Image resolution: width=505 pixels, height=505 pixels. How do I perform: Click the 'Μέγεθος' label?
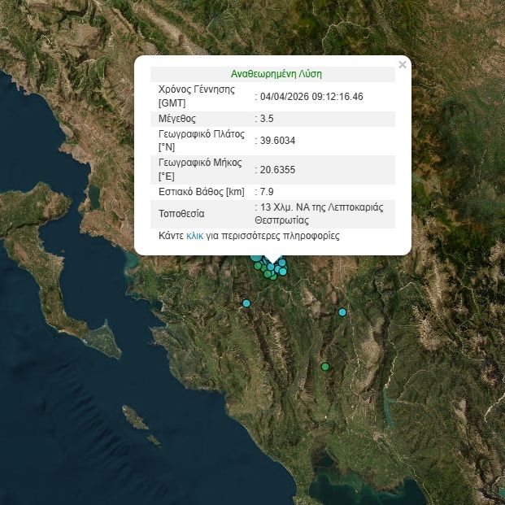tap(176, 119)
